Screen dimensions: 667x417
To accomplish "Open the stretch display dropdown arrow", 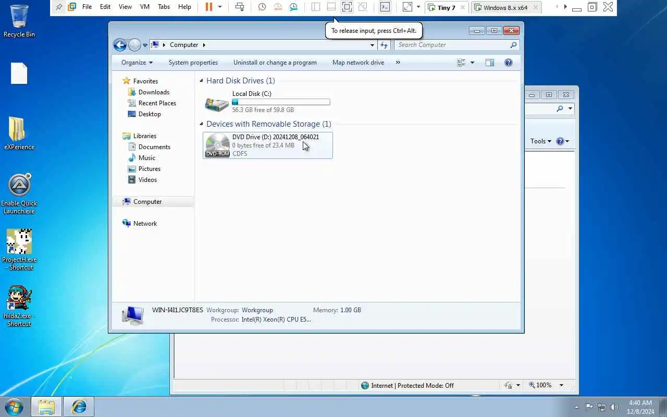I will [x=418, y=7].
